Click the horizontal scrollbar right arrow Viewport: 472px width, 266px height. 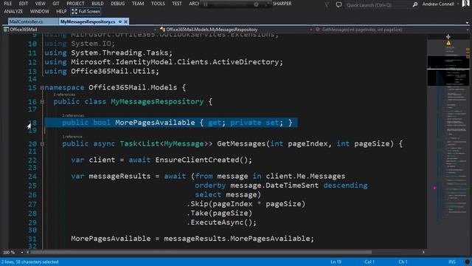[423, 252]
